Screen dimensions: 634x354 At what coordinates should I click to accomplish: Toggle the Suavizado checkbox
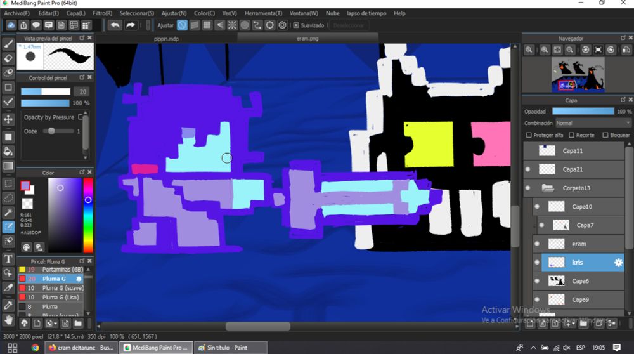(296, 25)
